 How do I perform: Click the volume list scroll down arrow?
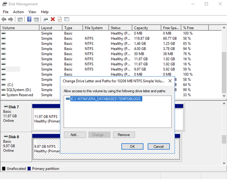pos(224,96)
